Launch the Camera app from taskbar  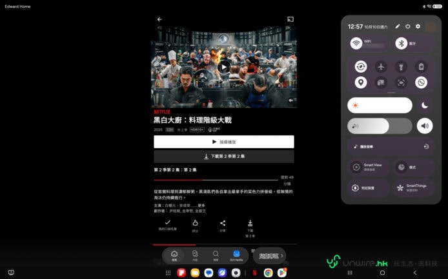point(236,273)
